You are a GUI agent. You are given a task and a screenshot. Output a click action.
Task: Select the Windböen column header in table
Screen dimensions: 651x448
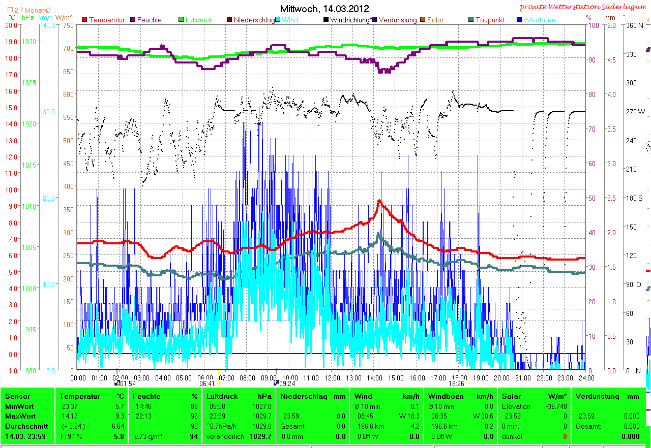(444, 396)
